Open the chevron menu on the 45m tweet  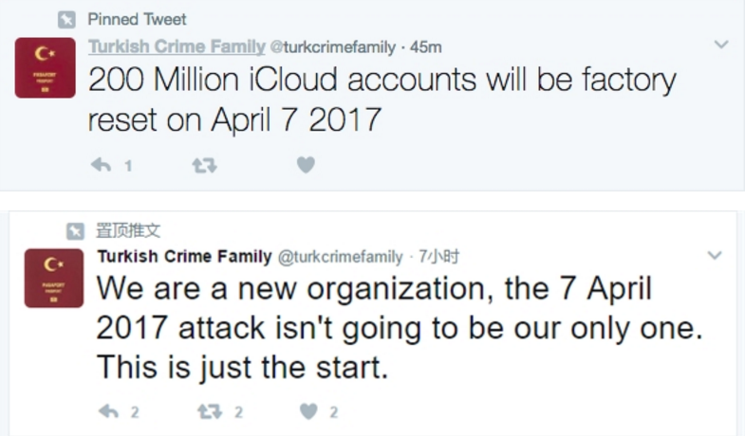(x=720, y=45)
